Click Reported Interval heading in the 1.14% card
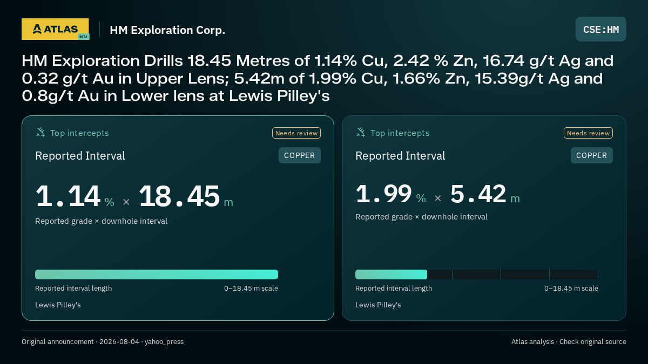 (x=80, y=156)
